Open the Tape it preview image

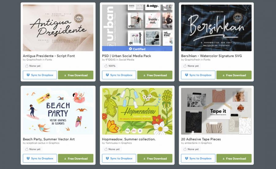pyautogui.click(x=216, y=111)
